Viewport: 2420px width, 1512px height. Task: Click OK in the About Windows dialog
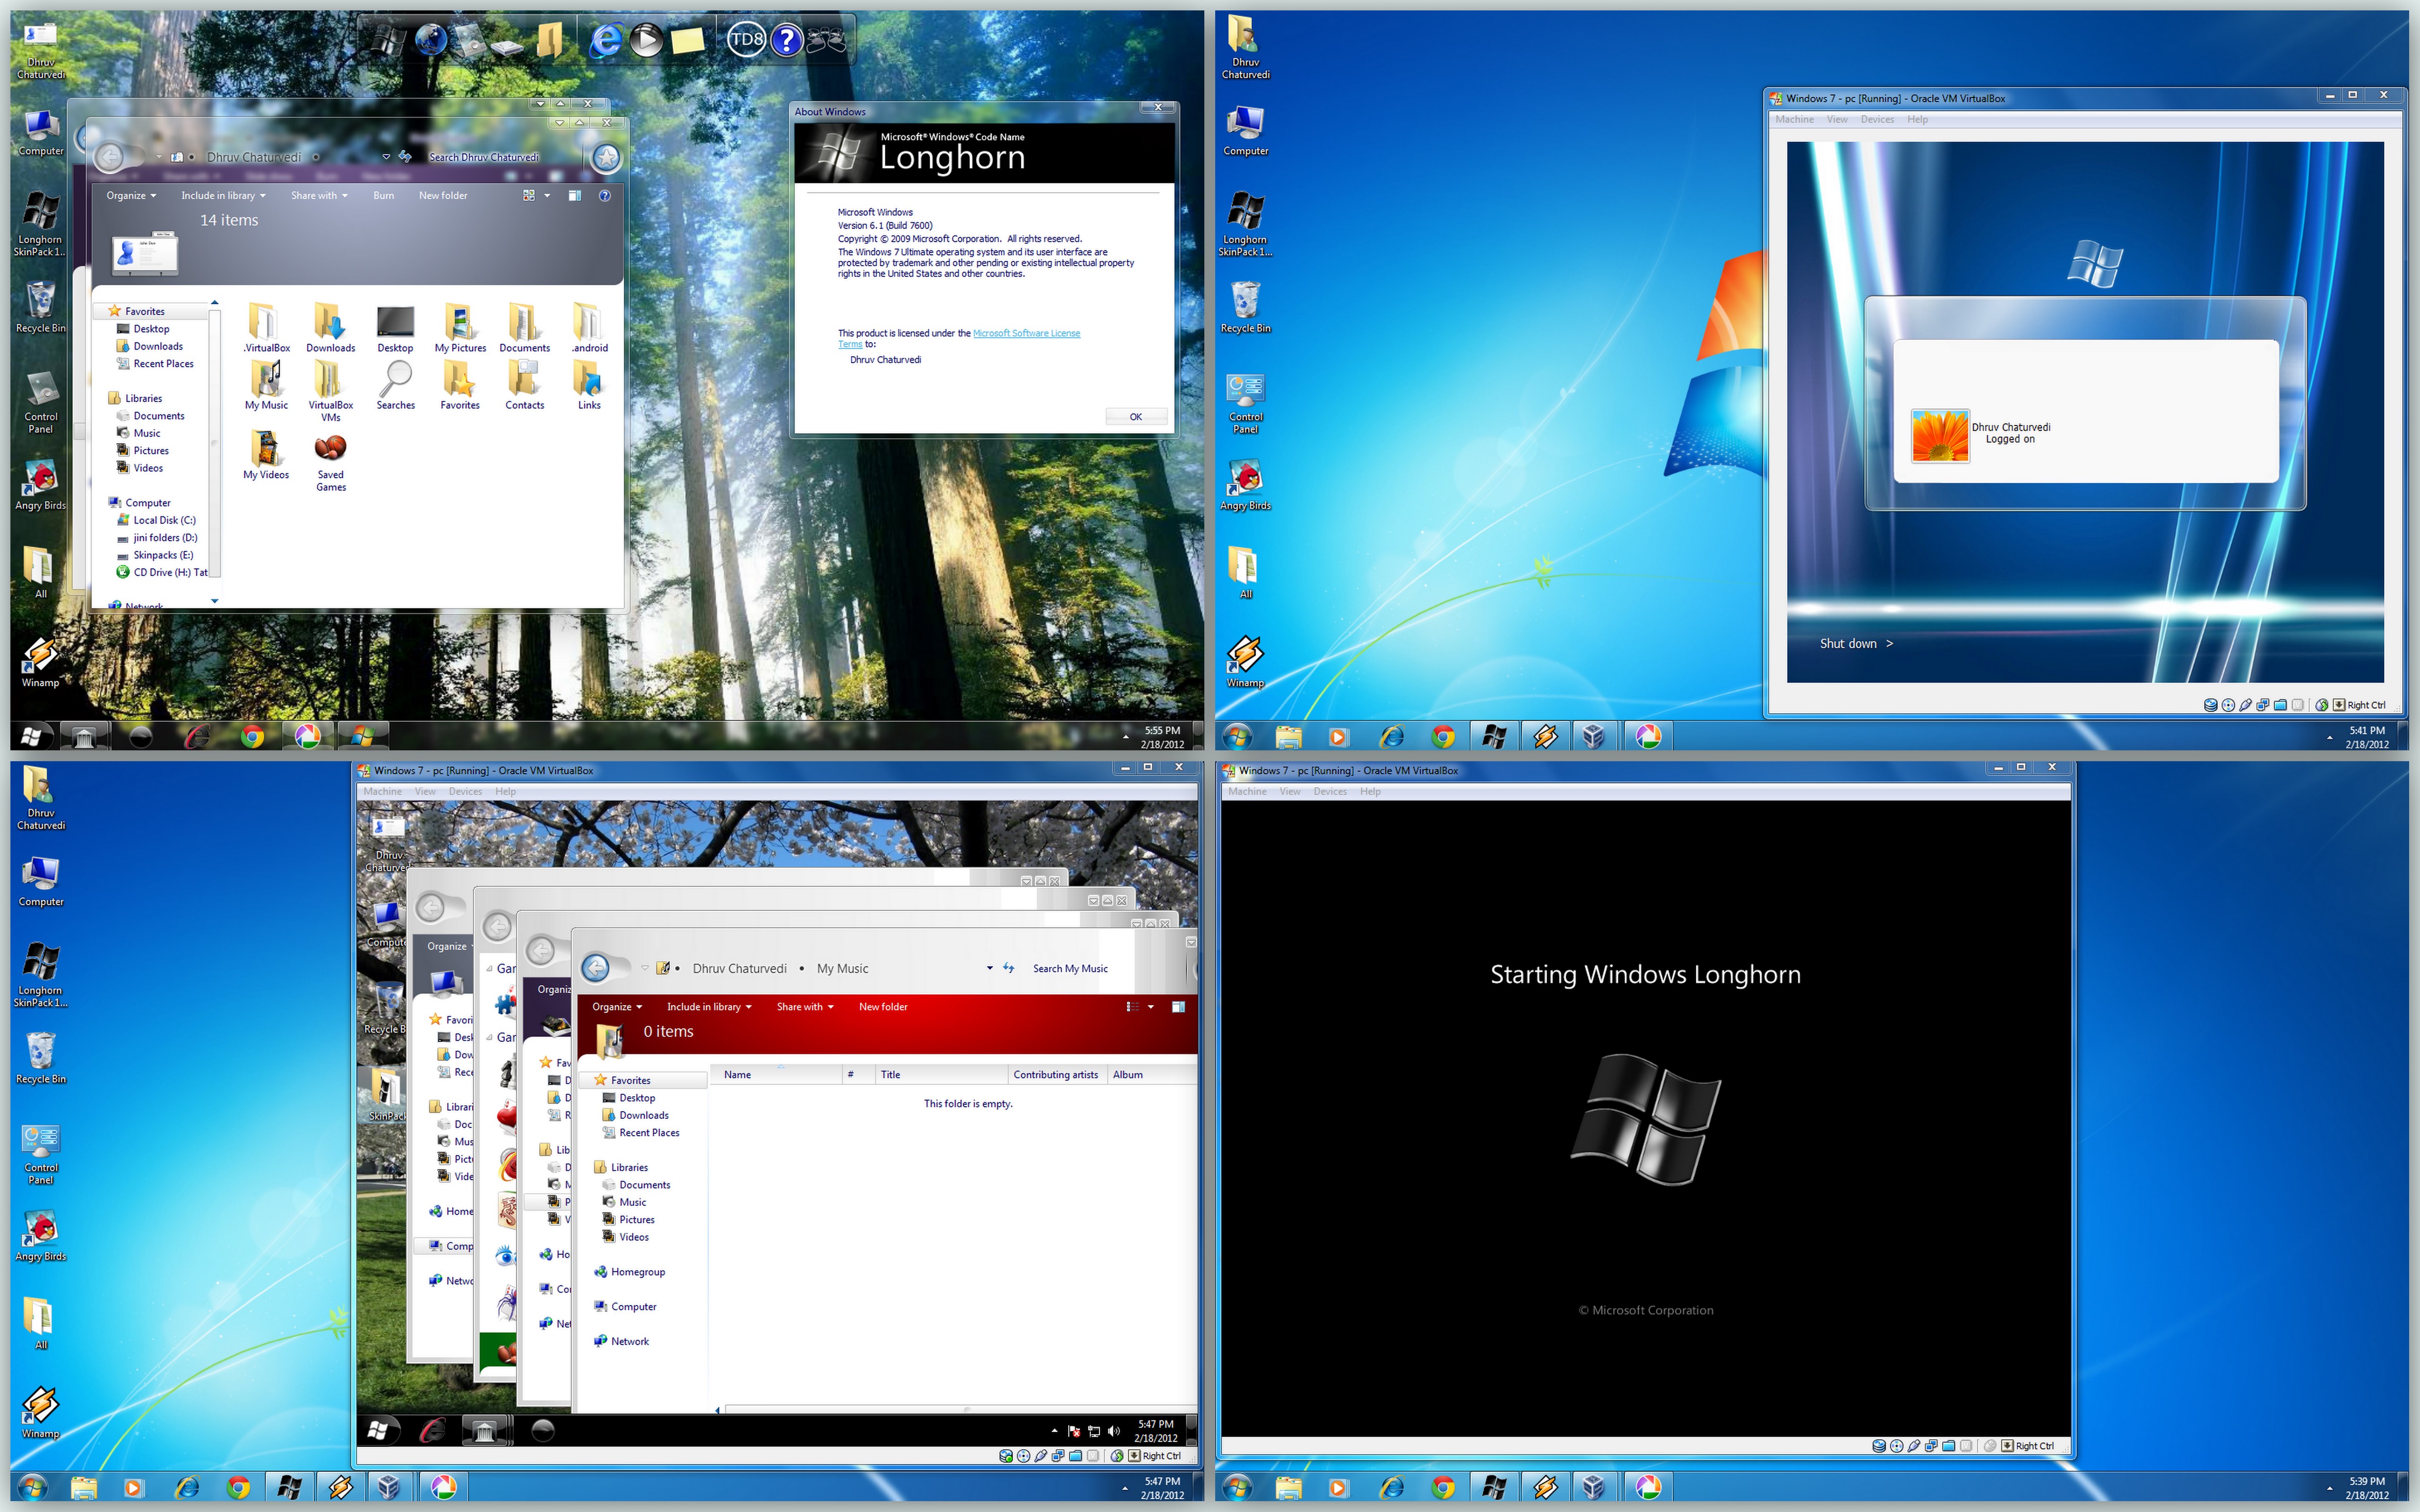pyautogui.click(x=1136, y=417)
